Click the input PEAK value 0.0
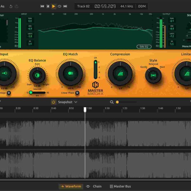The width and height of the screenshot is (191, 191). click(x=30, y=21)
